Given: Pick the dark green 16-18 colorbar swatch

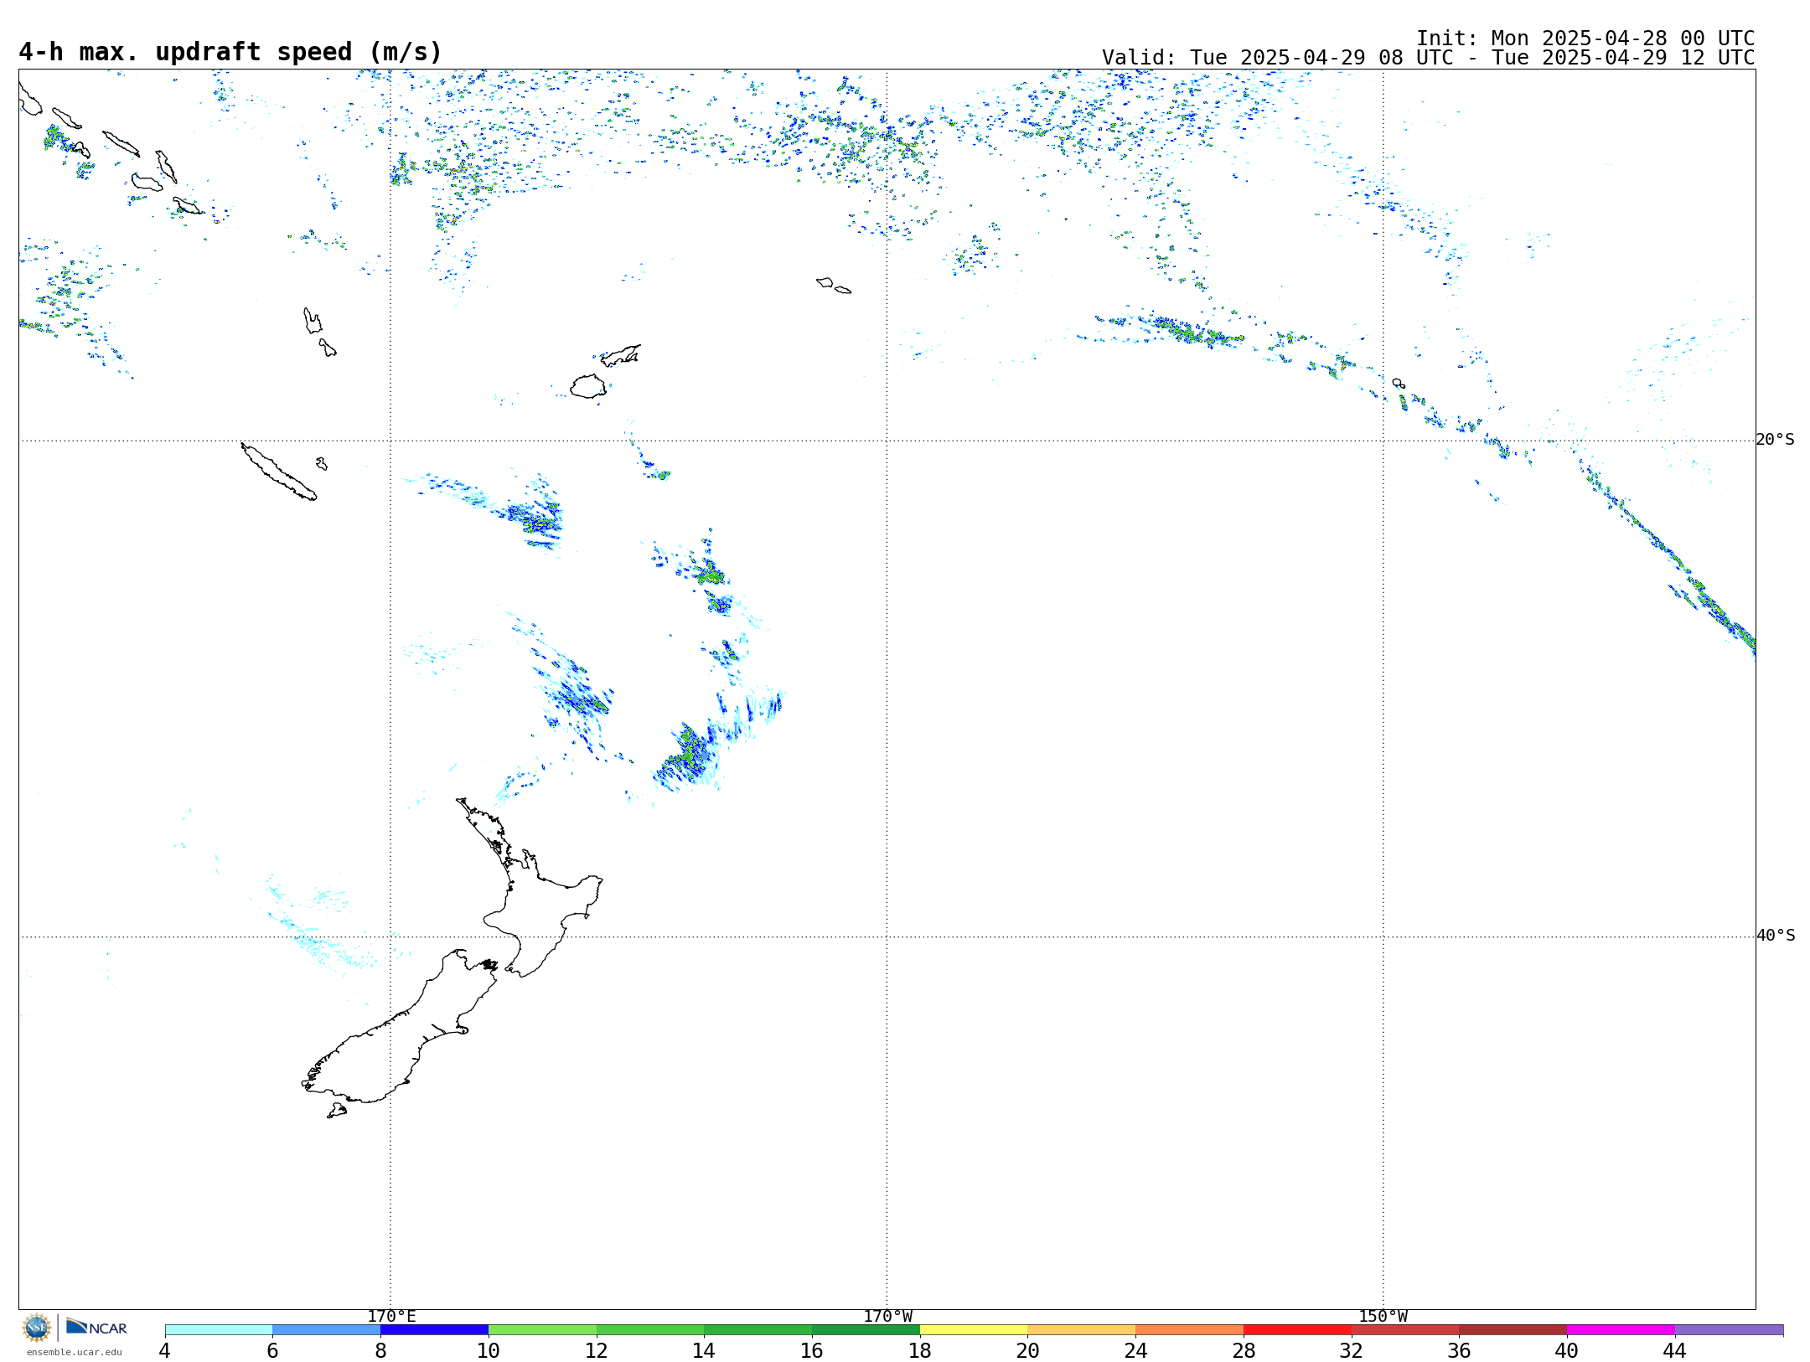Looking at the screenshot, I should pos(866,1330).
